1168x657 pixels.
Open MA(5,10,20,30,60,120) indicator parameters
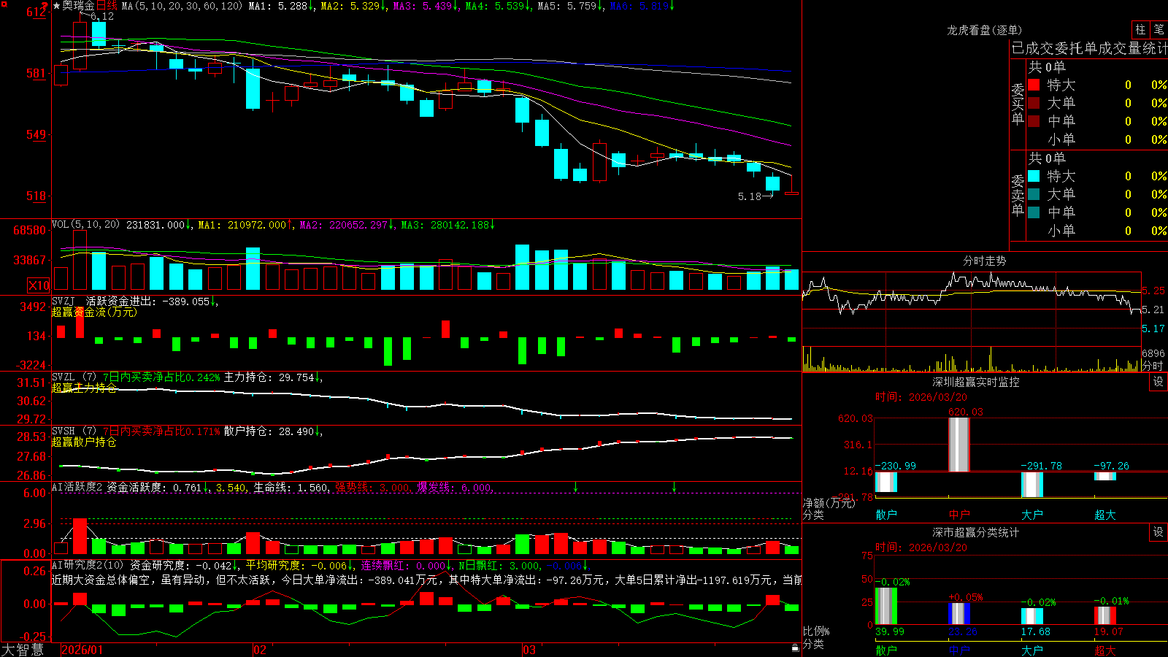tap(182, 6)
